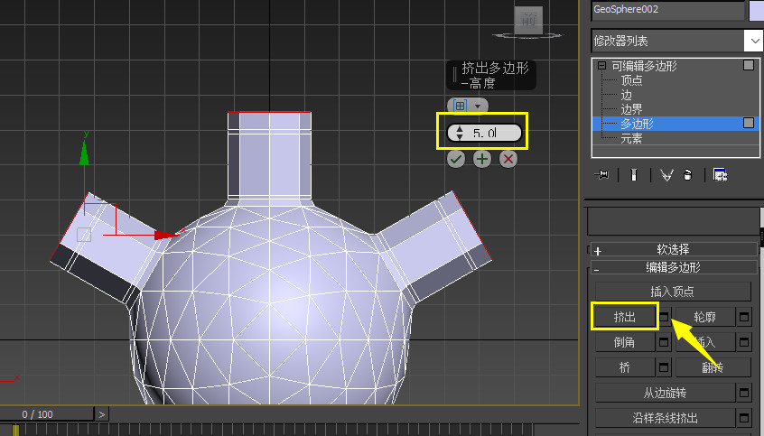Open 从边旋转 settings box icon
This screenshot has width=764, height=436.
coord(744,393)
